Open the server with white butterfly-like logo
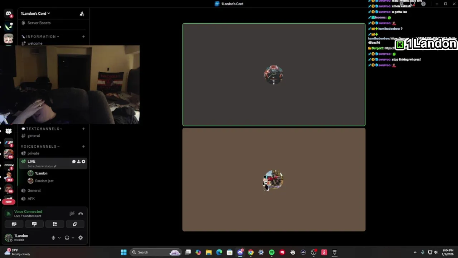The image size is (458, 258). point(9,131)
